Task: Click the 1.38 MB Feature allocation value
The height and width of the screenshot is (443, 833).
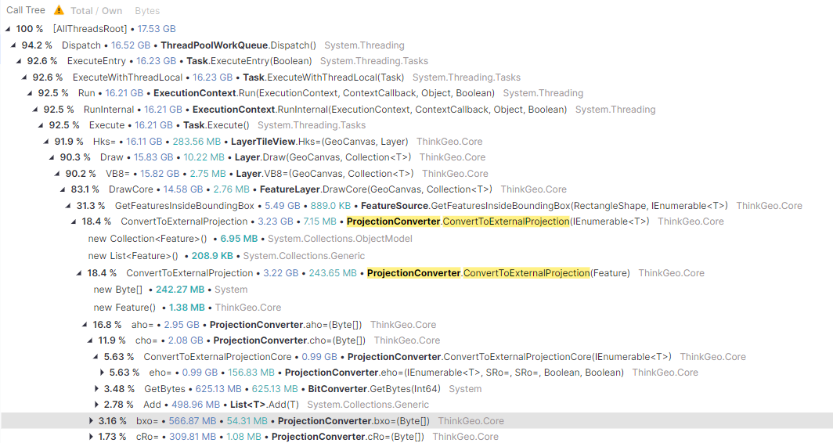Action: [187, 308]
